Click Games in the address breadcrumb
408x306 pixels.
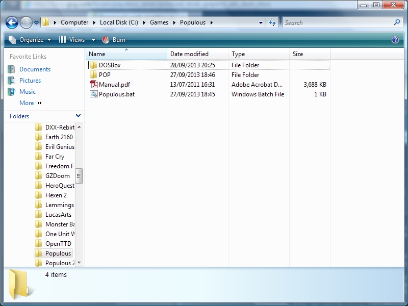click(x=159, y=22)
